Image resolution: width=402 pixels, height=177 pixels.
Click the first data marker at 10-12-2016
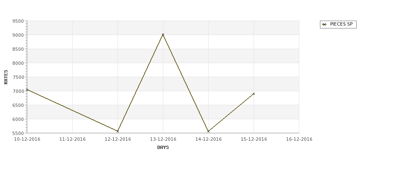tap(27, 90)
